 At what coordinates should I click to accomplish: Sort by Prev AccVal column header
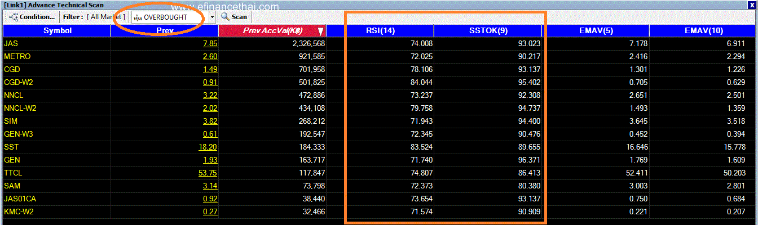coord(272,30)
